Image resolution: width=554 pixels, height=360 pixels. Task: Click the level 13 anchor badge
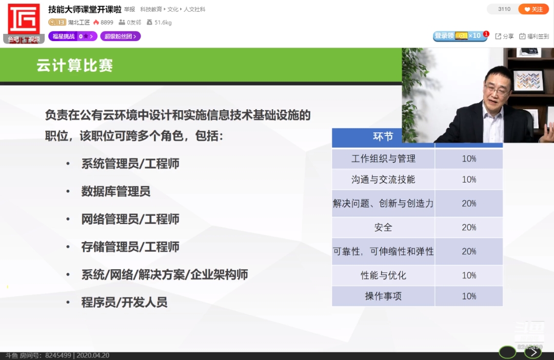[57, 23]
